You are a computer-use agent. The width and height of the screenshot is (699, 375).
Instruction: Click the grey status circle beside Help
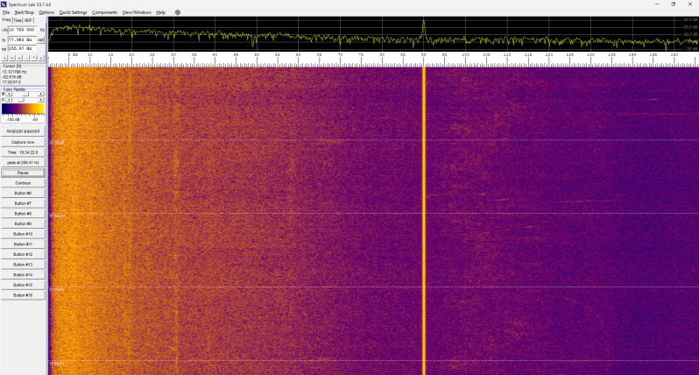point(178,12)
